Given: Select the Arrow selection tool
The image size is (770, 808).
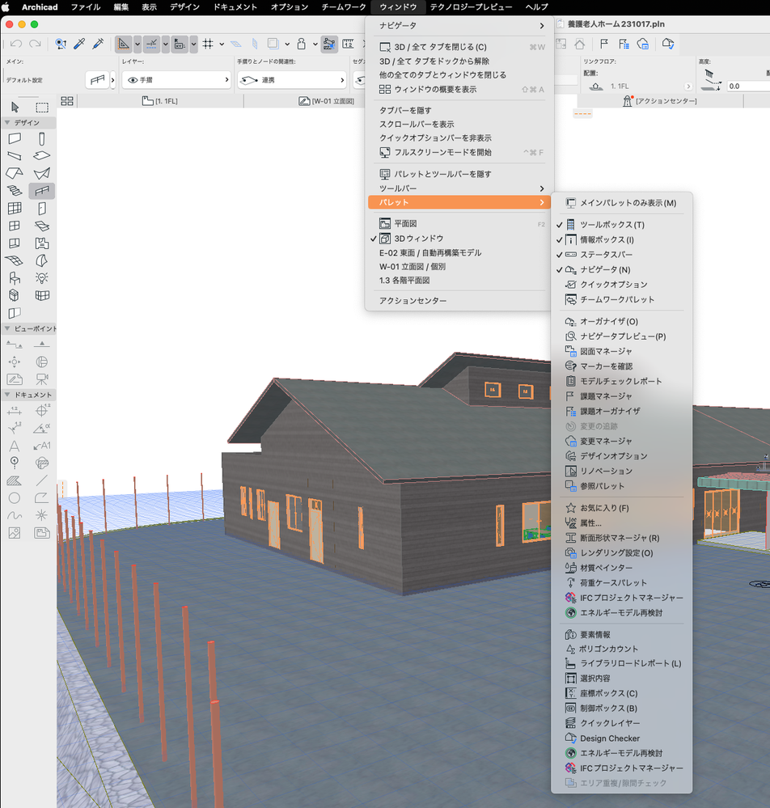Looking at the screenshot, I should tap(15, 107).
